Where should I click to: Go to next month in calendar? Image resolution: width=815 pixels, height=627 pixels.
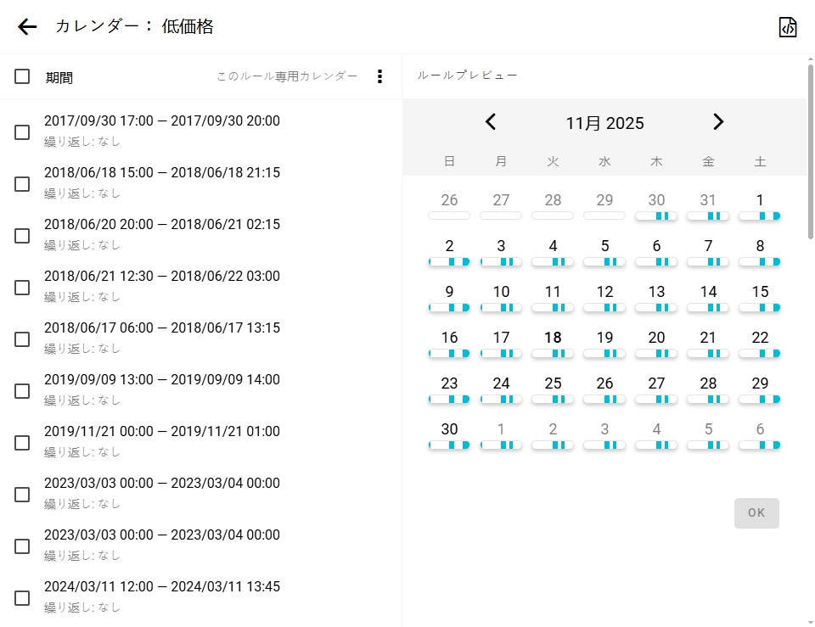coord(718,122)
